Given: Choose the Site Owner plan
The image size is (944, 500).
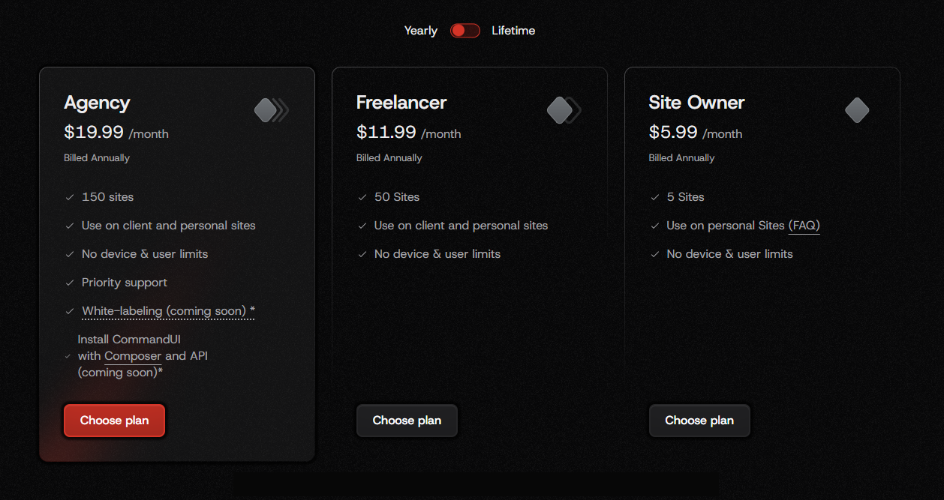Looking at the screenshot, I should click(699, 421).
